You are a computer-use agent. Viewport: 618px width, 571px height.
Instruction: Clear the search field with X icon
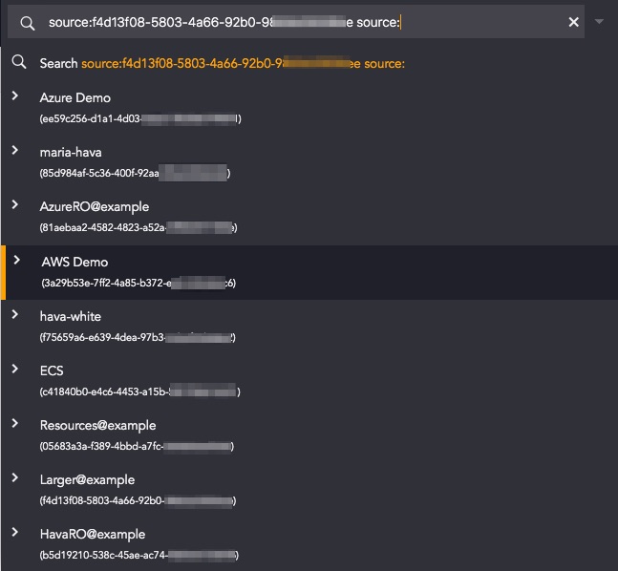[573, 22]
